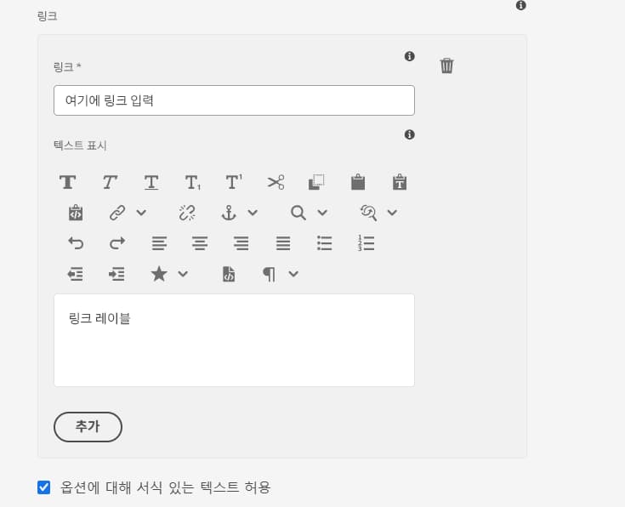
Task: Expand hyperlink options chevron
Action: click(141, 213)
